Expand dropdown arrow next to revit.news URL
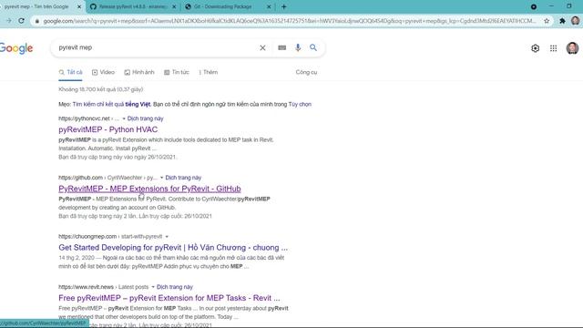583x328 pixels. [153, 287]
